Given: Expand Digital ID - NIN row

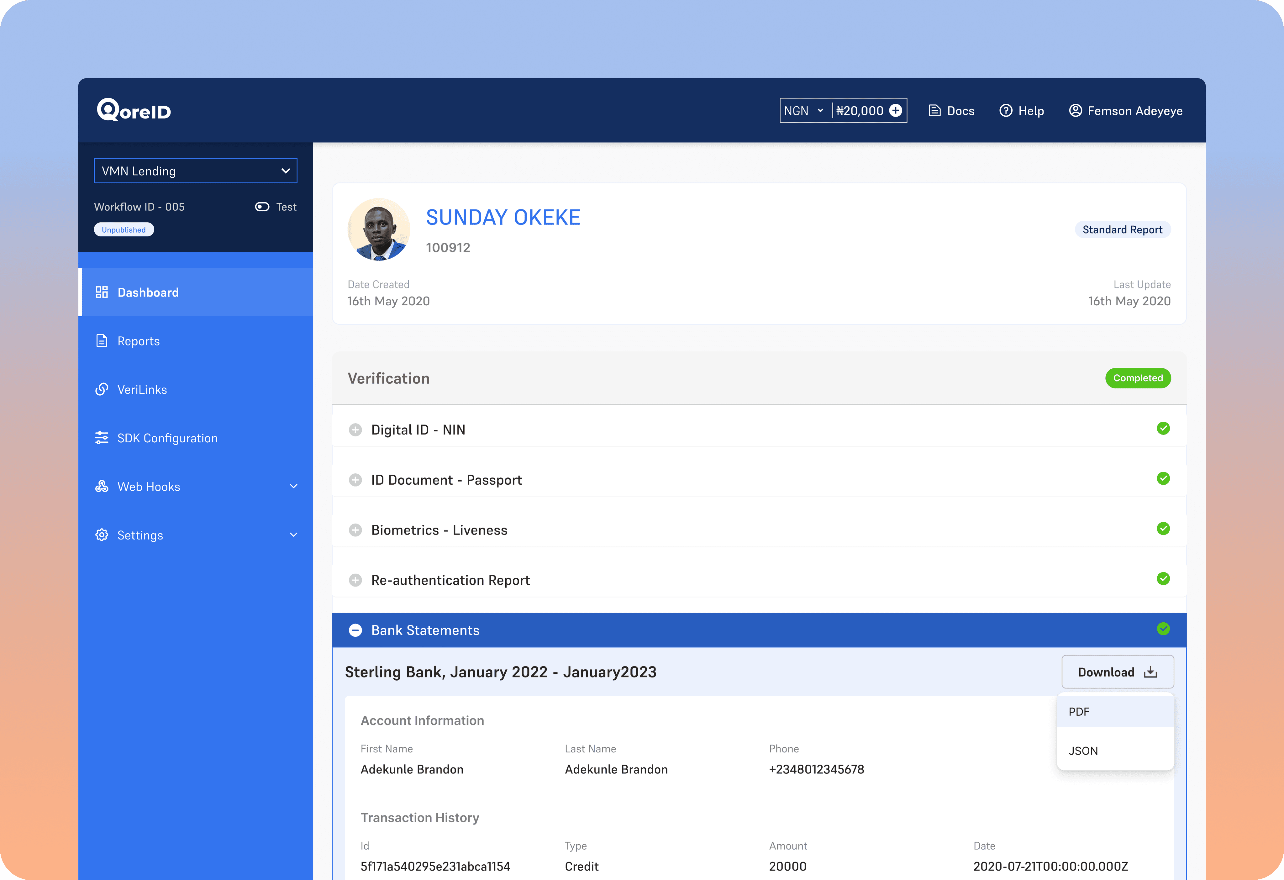Looking at the screenshot, I should [x=355, y=430].
